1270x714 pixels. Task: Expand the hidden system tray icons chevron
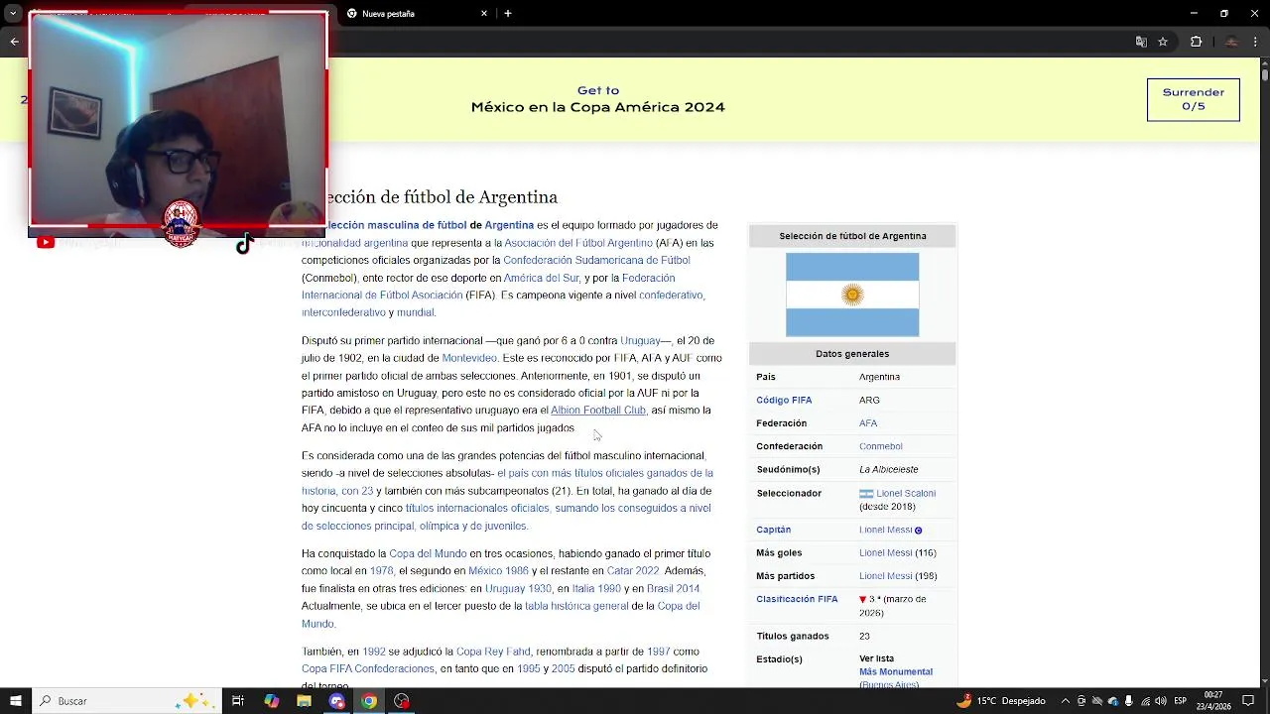(1066, 701)
